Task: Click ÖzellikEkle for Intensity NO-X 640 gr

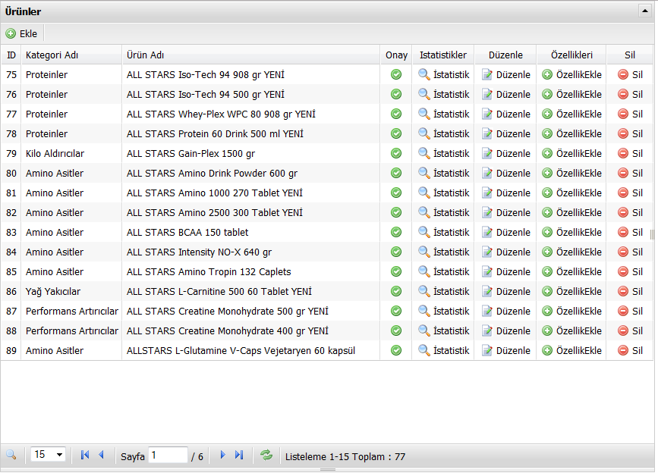Action: tap(571, 252)
